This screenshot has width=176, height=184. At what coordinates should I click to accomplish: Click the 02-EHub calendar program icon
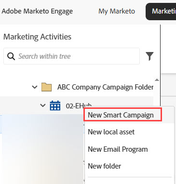[55, 105]
